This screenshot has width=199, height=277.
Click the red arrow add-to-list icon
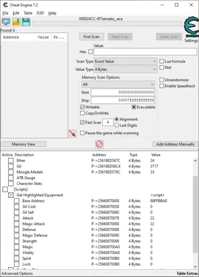click(73, 133)
